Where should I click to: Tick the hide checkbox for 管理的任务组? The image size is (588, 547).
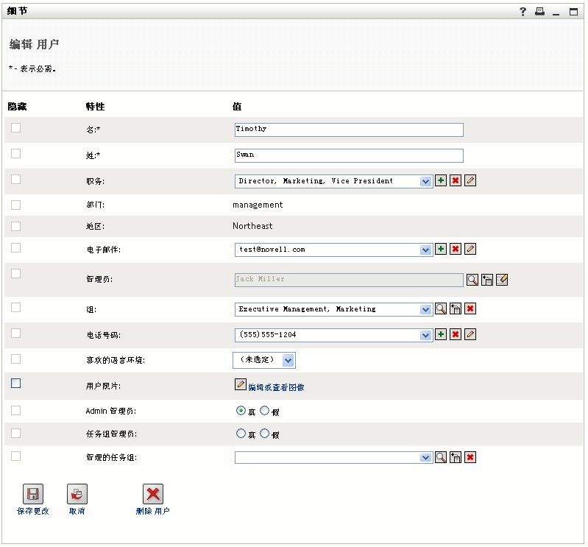[15, 456]
